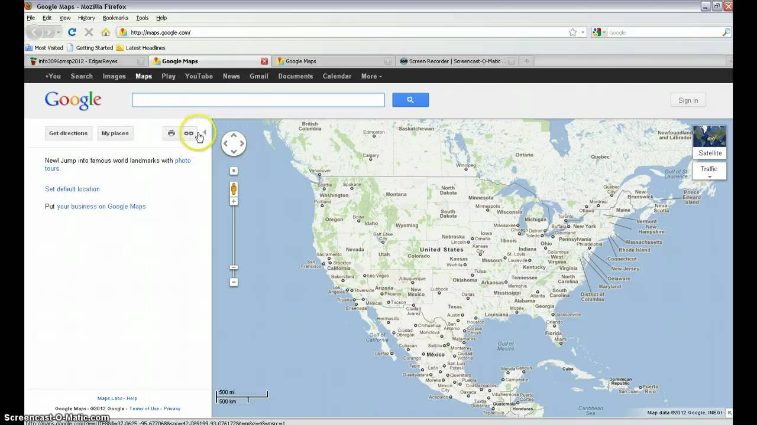Image resolution: width=757 pixels, height=425 pixels.
Task: Switch to the Screen Recorder Screencast-O-Matic tab
Action: [458, 61]
